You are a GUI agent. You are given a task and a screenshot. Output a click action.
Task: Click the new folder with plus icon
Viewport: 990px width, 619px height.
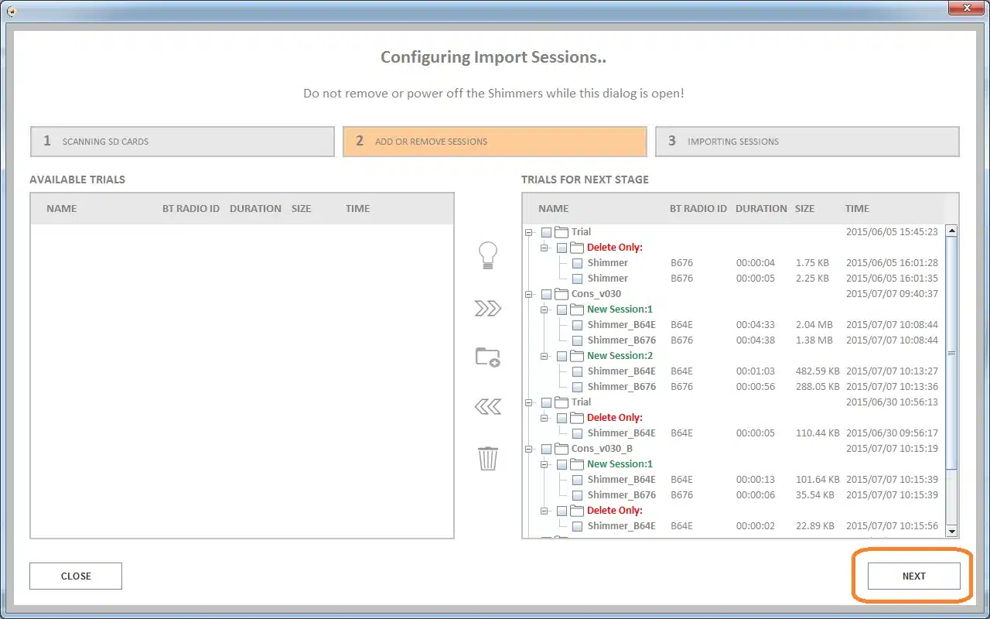point(488,357)
